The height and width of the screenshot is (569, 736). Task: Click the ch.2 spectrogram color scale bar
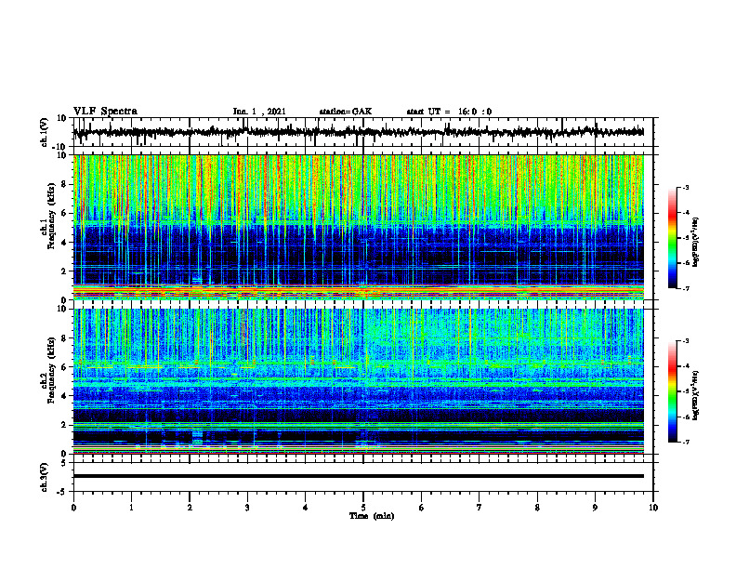pos(672,391)
